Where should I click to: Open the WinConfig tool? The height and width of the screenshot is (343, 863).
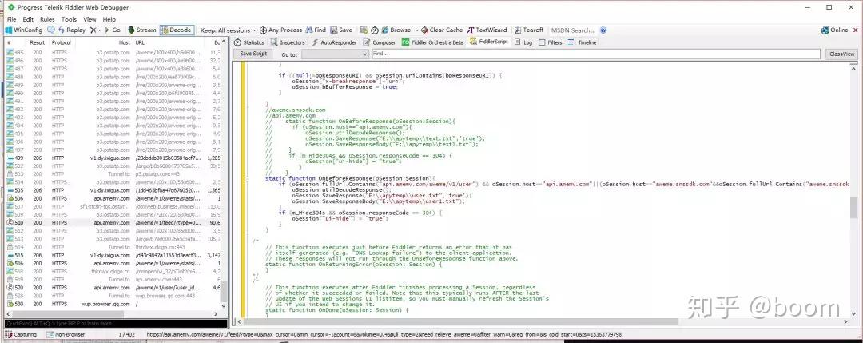click(x=24, y=30)
